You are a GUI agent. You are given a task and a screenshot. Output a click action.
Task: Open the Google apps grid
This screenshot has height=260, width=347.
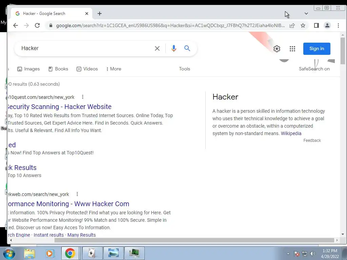tap(292, 49)
